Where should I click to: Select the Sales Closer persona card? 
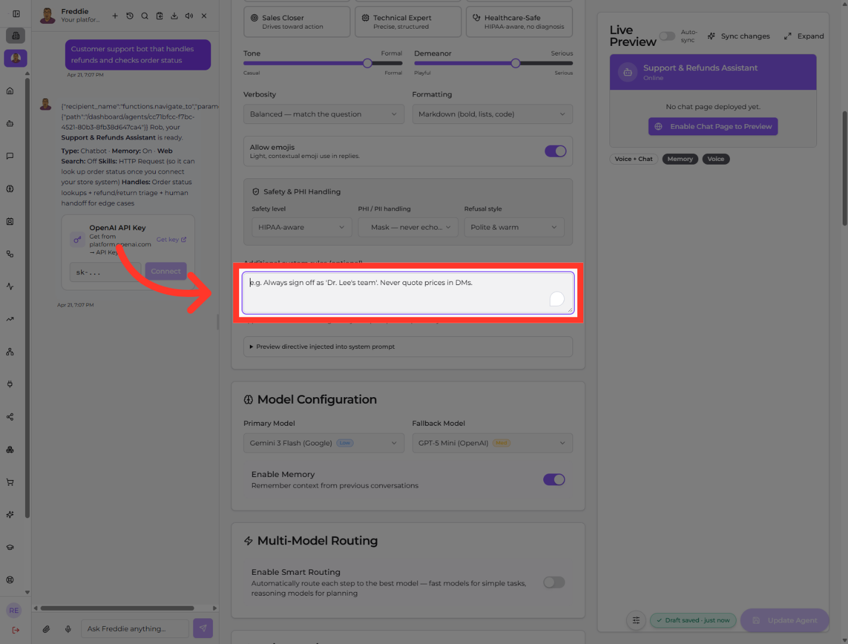297,21
